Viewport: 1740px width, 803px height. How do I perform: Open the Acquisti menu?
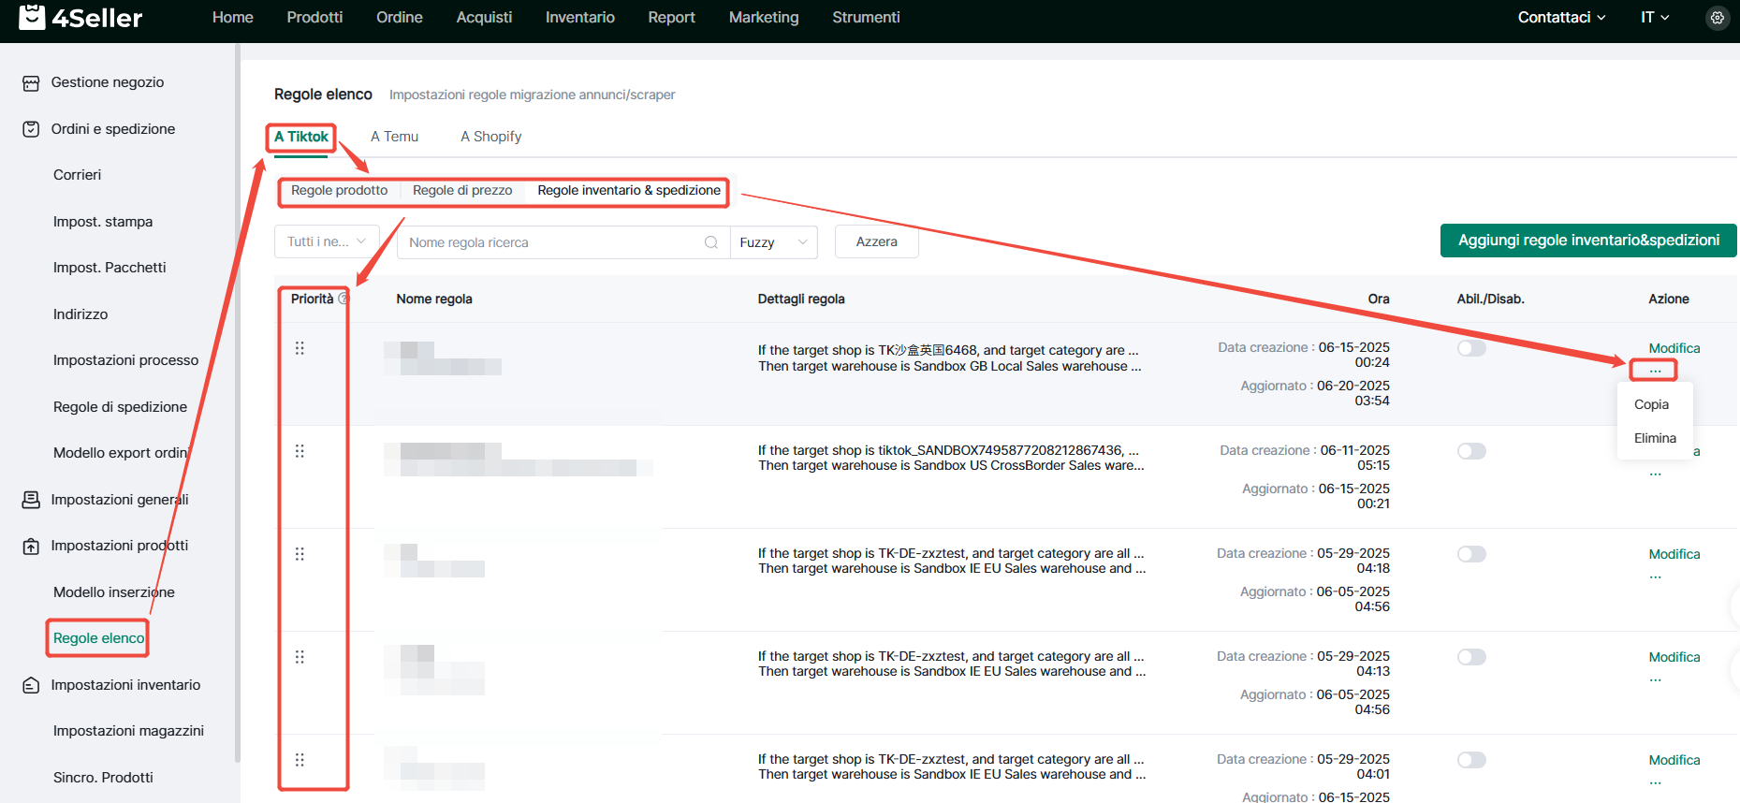(x=484, y=18)
